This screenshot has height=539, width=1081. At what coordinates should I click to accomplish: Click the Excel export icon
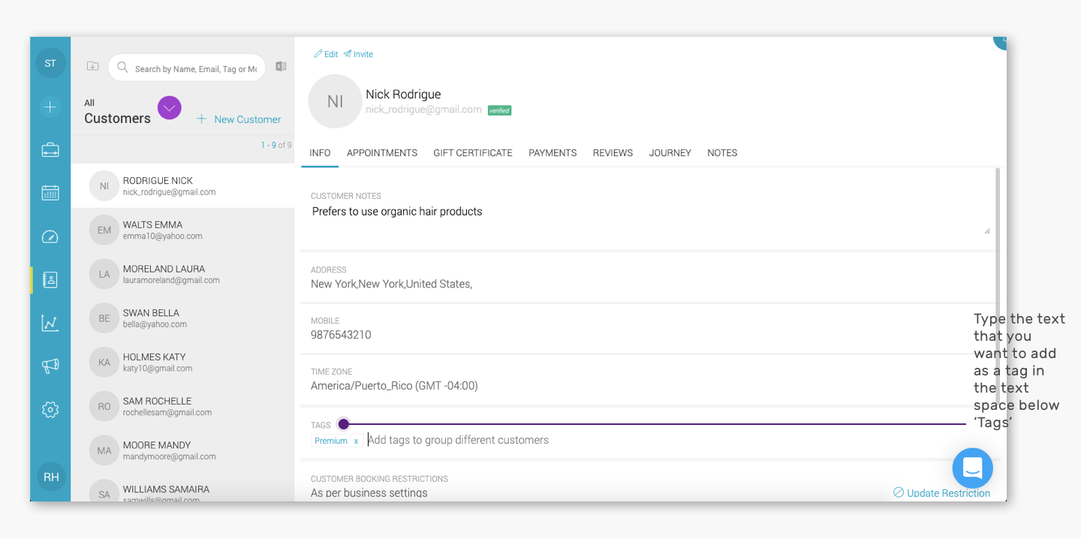pyautogui.click(x=282, y=66)
